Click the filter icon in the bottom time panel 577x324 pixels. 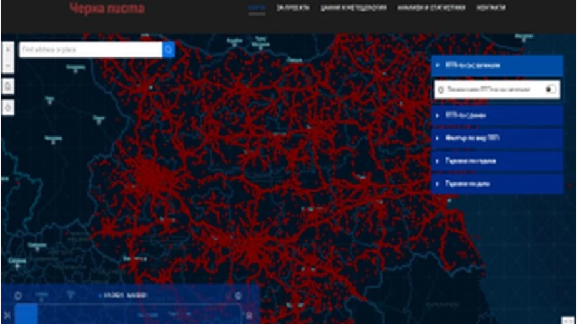(x=70, y=295)
